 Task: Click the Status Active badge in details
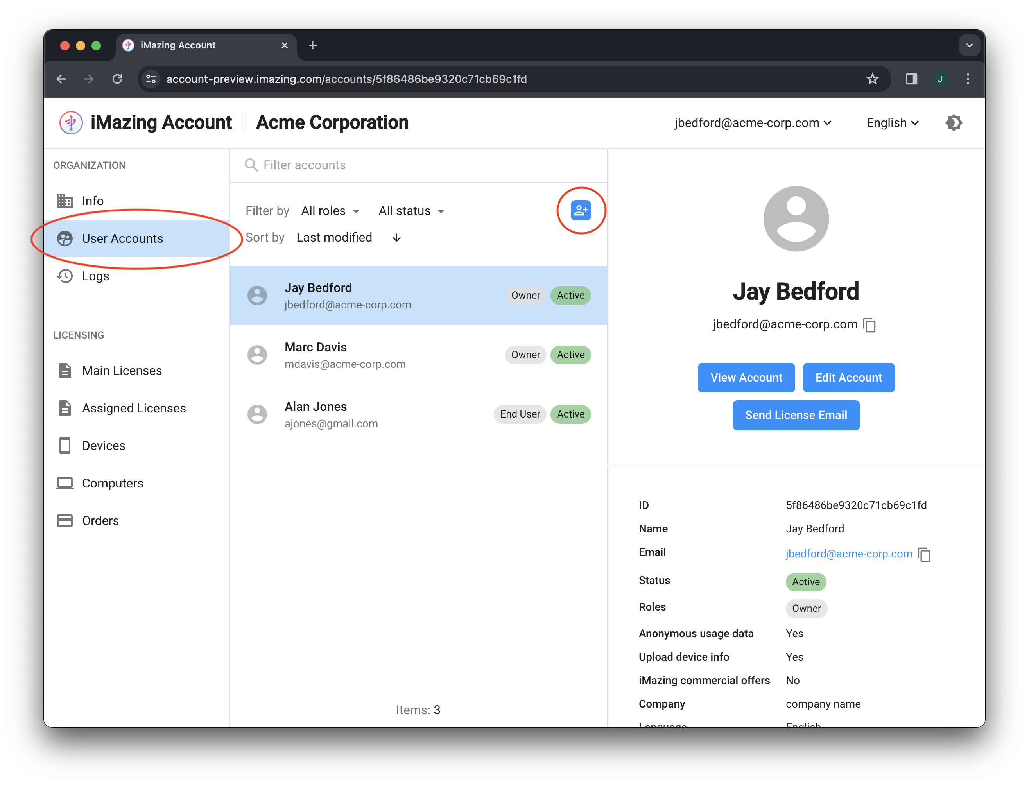point(806,582)
